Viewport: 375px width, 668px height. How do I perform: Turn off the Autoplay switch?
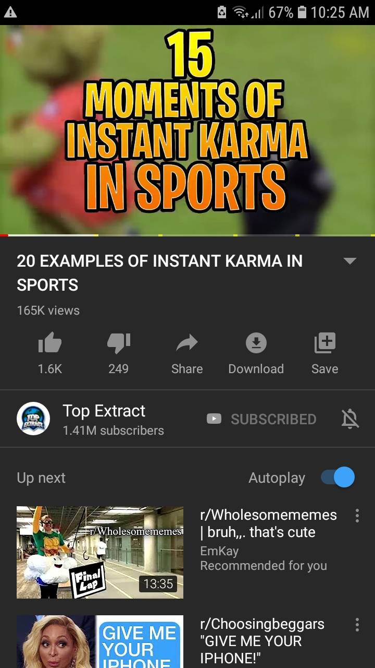337,478
